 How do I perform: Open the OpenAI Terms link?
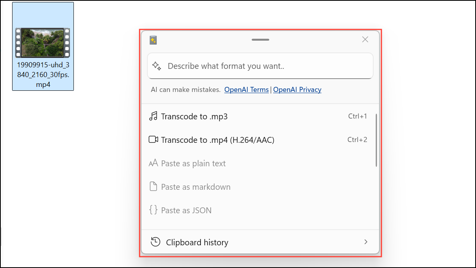pyautogui.click(x=247, y=90)
